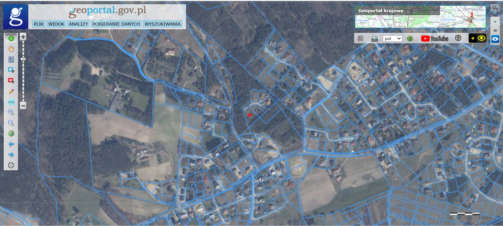Open the XYH coordinates tool
This screenshot has width=503, height=226.
pos(11,102)
